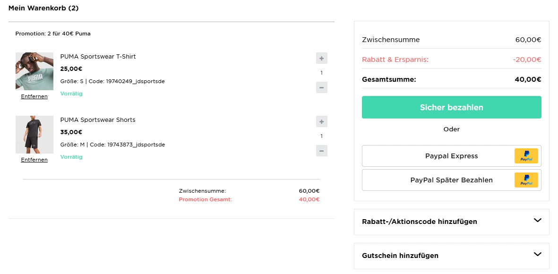Expand Gutschein hinzufügen chevron
558x274 pixels.
click(x=537, y=254)
